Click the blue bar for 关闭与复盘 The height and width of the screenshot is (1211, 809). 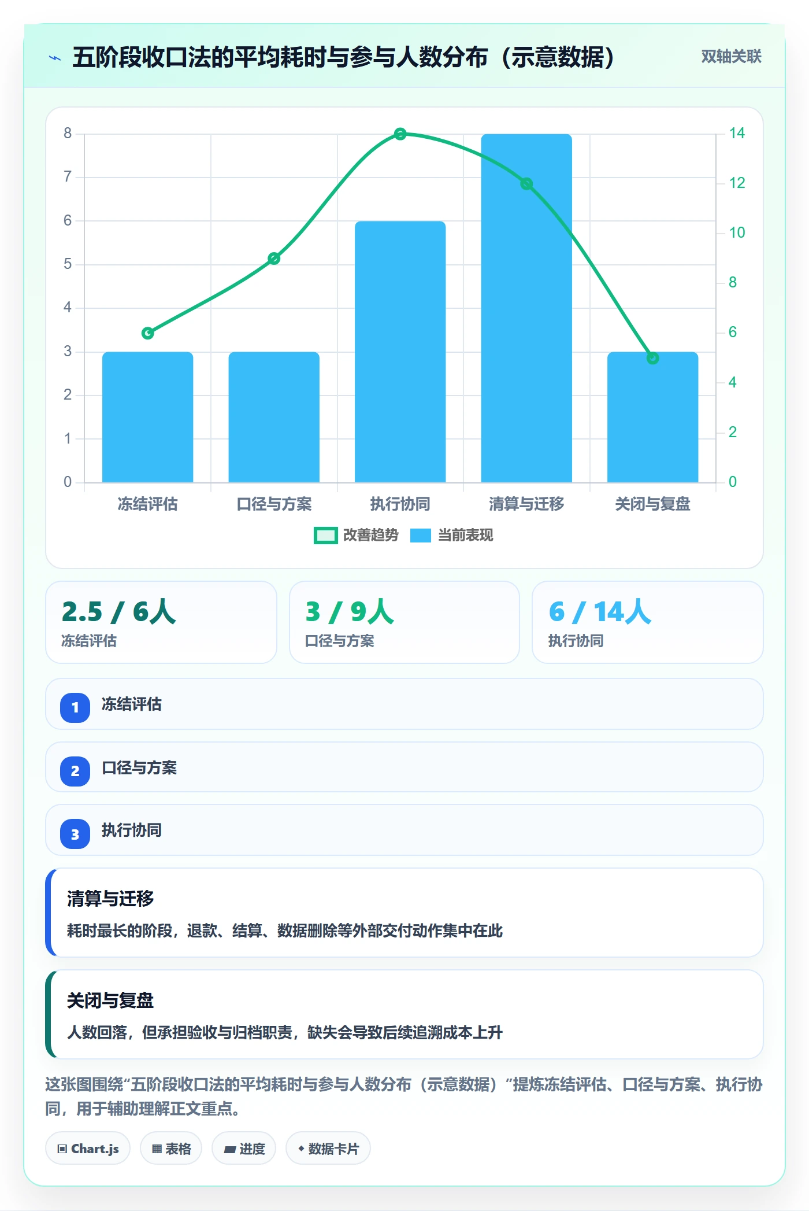[653, 417]
